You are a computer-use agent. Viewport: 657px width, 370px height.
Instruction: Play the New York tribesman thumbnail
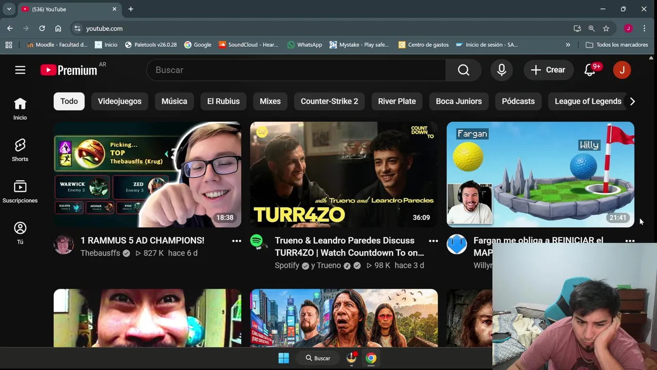coord(344,318)
